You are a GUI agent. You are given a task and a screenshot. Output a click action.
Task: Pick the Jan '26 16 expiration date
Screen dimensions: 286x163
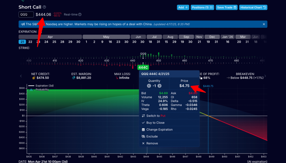[x=228, y=42]
